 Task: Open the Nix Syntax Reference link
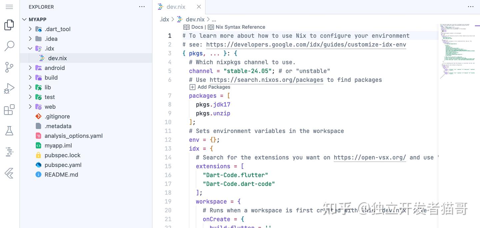click(x=237, y=27)
